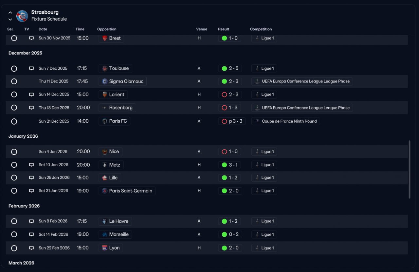Click the TV icon on Toulouse fixture row
Screen dimensions: 419x272
[x=31, y=68]
